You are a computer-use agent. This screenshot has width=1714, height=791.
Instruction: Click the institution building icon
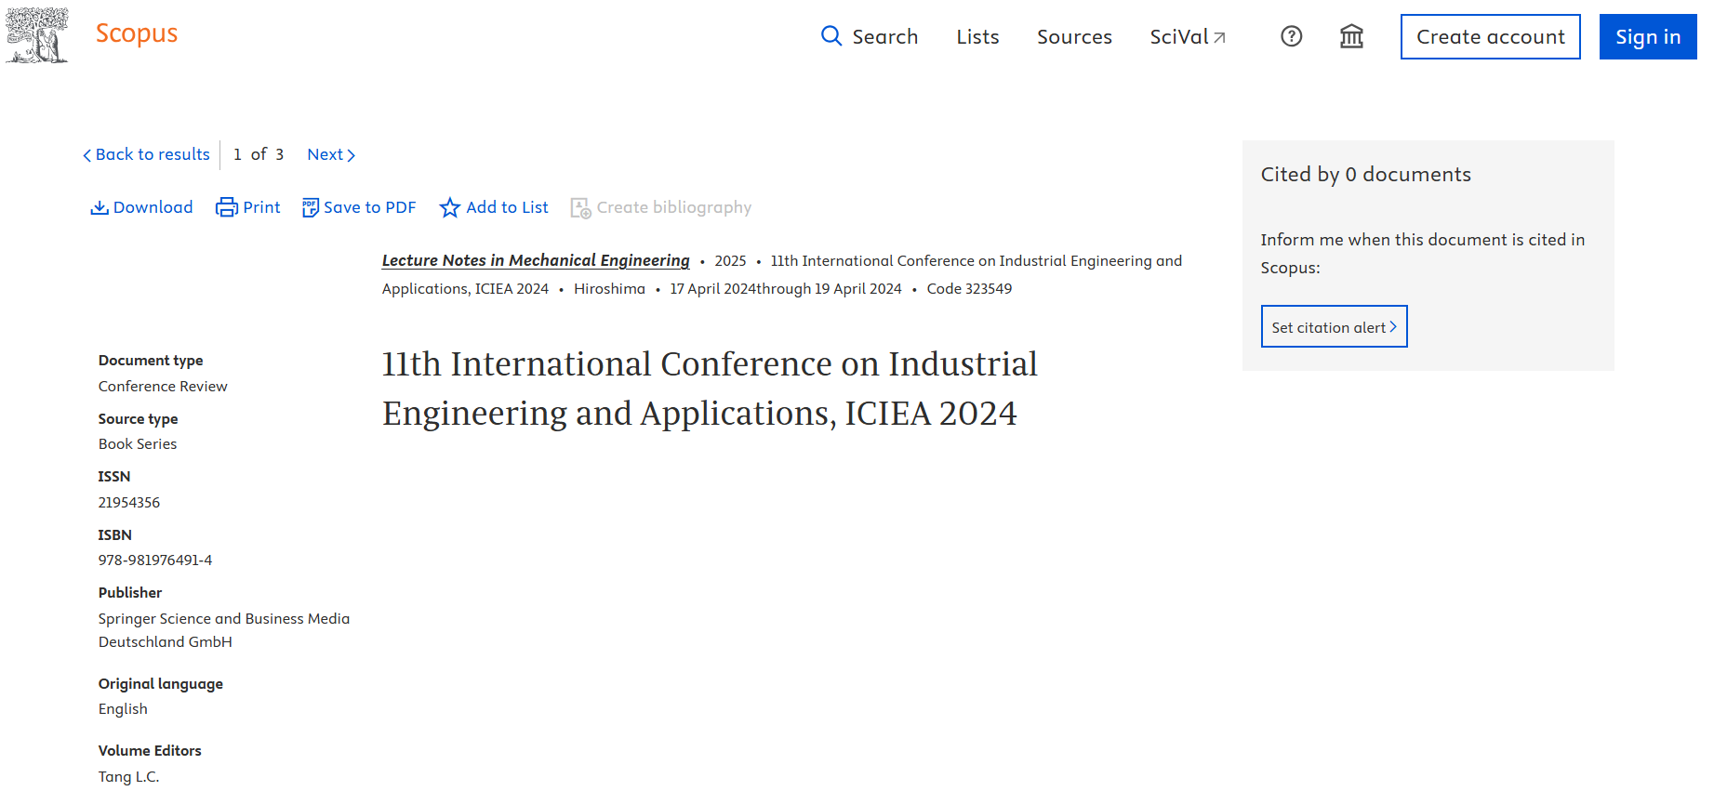(x=1351, y=36)
